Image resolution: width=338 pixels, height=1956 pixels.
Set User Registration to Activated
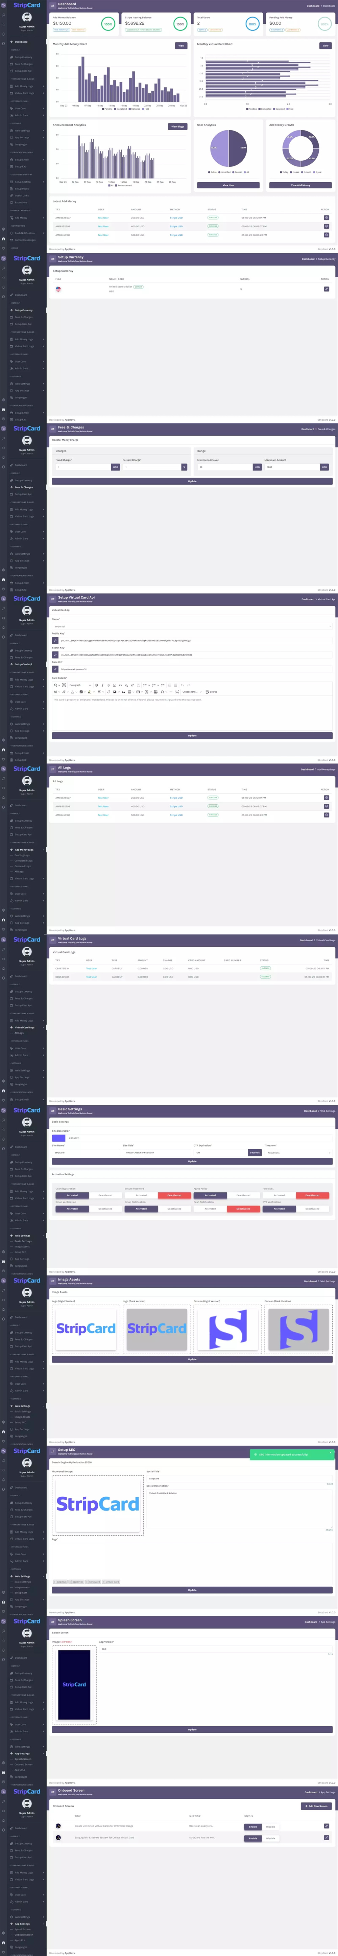click(x=72, y=1195)
